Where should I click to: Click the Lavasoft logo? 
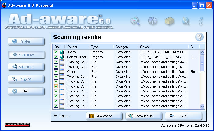pyautogui.click(x=17, y=125)
